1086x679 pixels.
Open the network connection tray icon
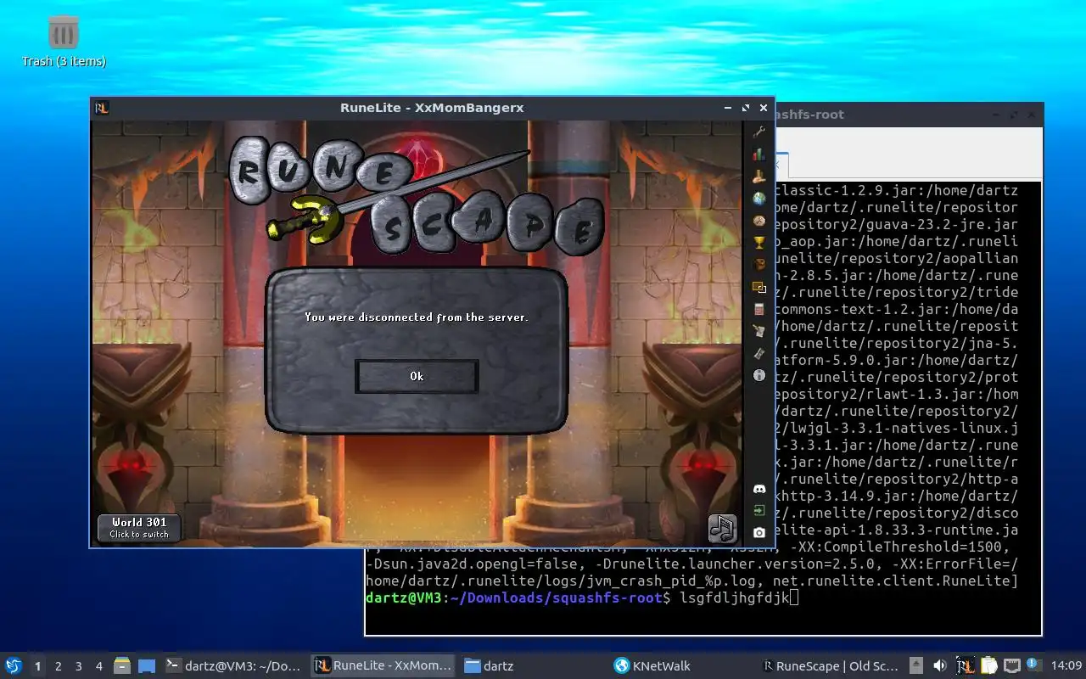coord(1012,666)
